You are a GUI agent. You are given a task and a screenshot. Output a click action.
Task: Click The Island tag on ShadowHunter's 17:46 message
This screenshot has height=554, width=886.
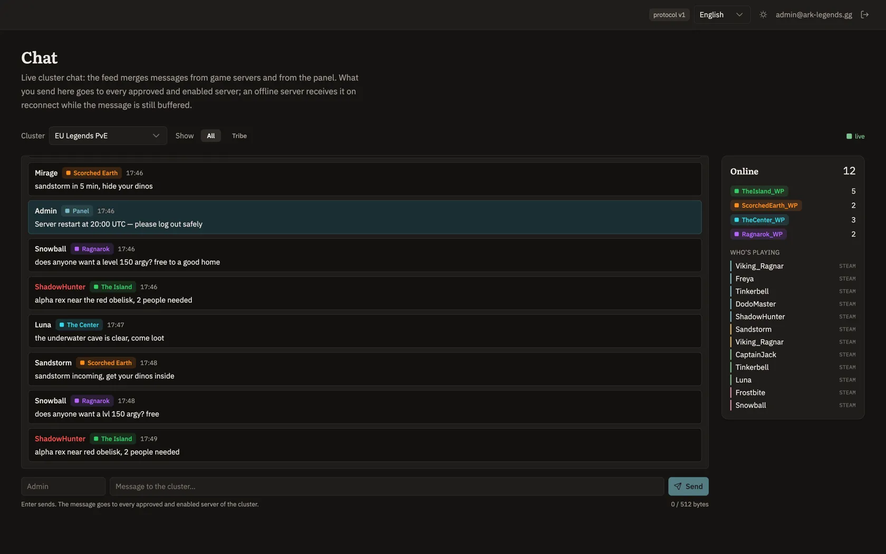[x=113, y=287]
